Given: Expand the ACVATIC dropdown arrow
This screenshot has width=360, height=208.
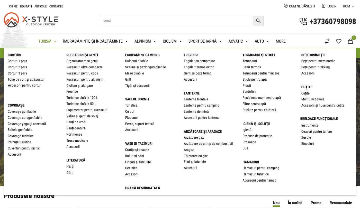Looking at the screenshot, I should point(247,41).
